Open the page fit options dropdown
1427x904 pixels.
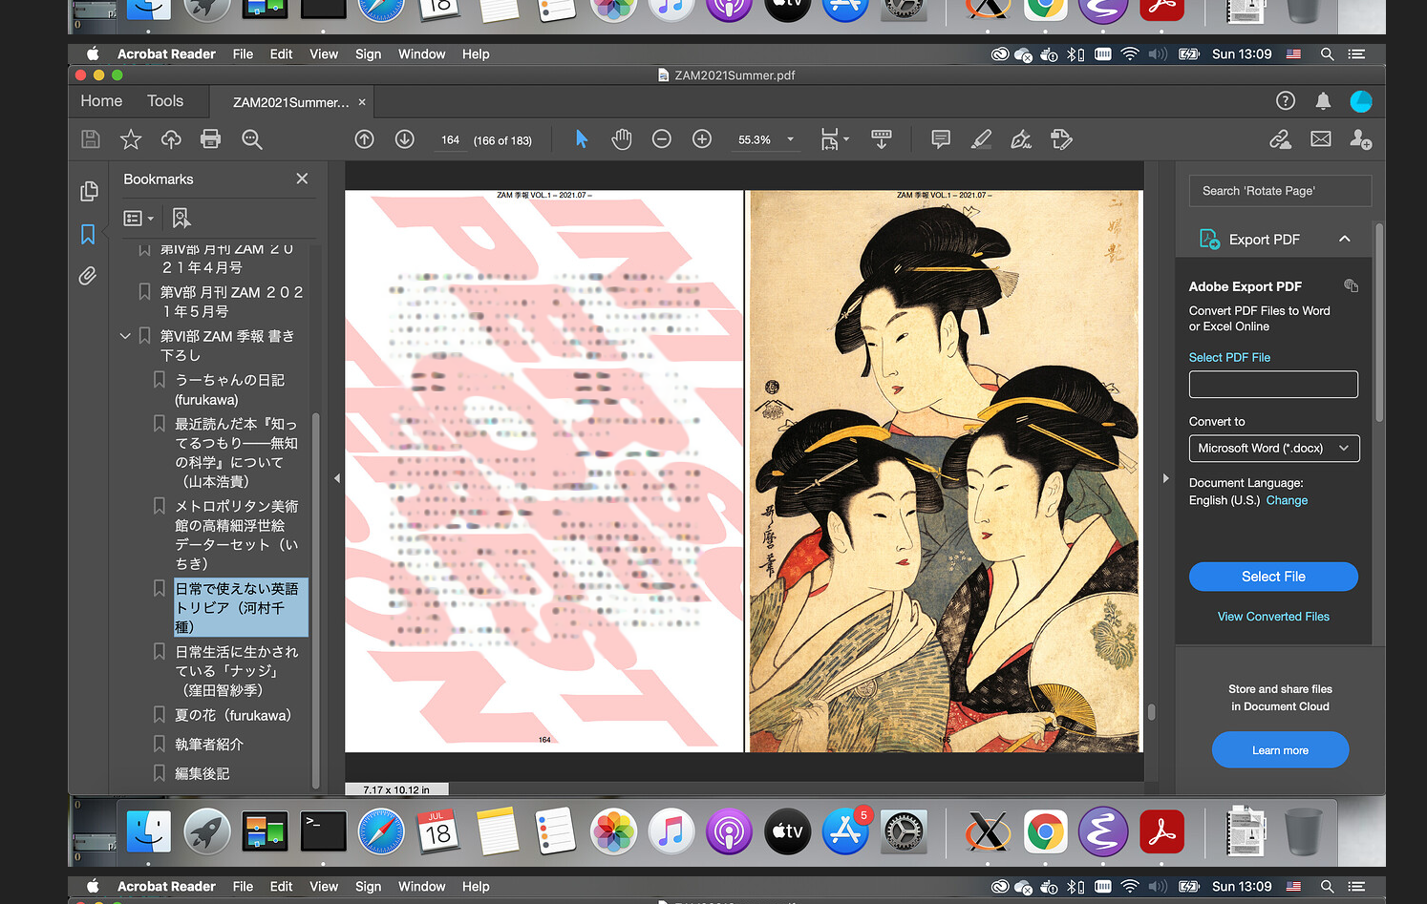point(835,139)
